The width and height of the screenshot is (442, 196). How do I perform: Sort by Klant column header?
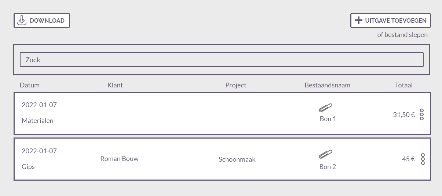pyautogui.click(x=115, y=85)
